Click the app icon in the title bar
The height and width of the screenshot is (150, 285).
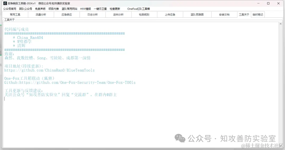coord(5,3)
